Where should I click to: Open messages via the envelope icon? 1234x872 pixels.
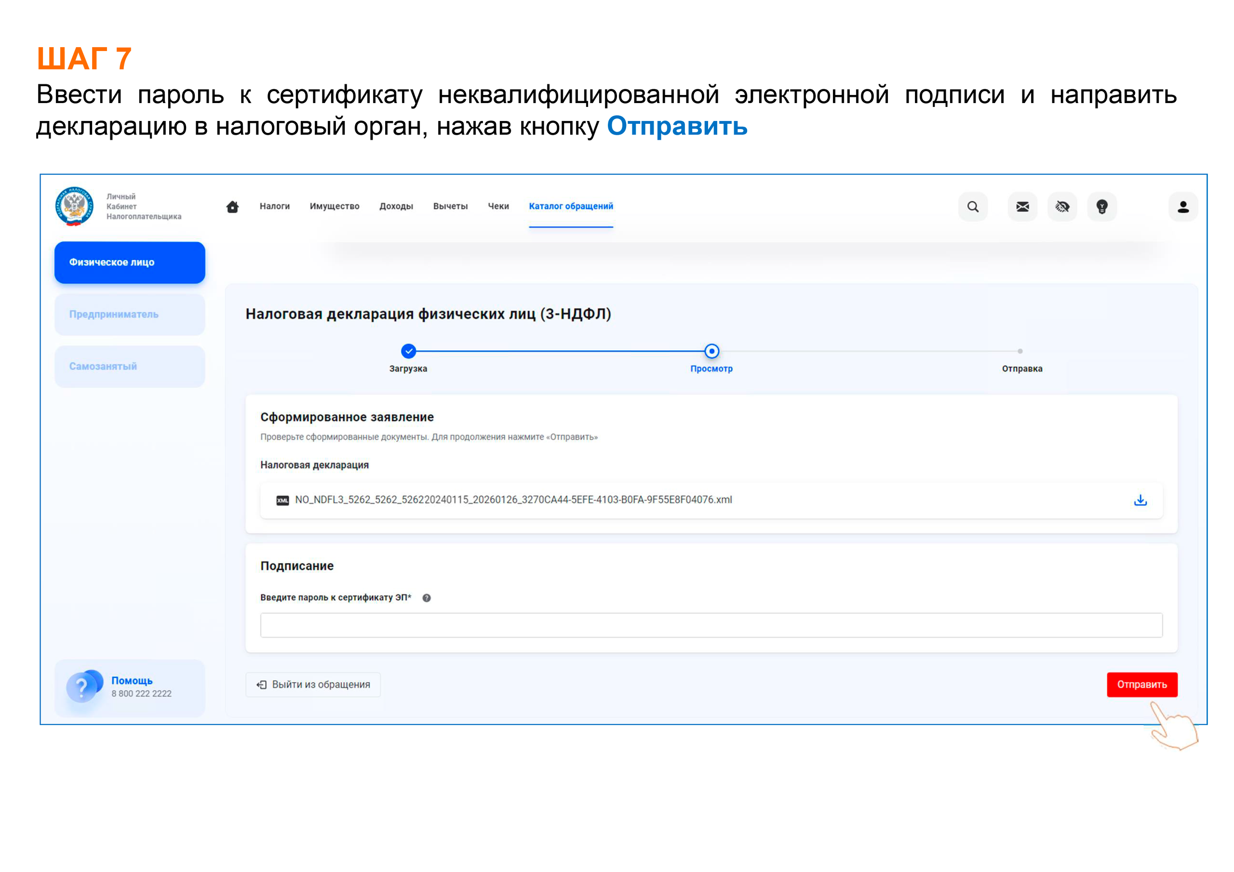1022,206
